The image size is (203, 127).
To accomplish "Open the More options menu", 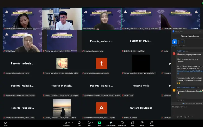I will pos(151,123).
